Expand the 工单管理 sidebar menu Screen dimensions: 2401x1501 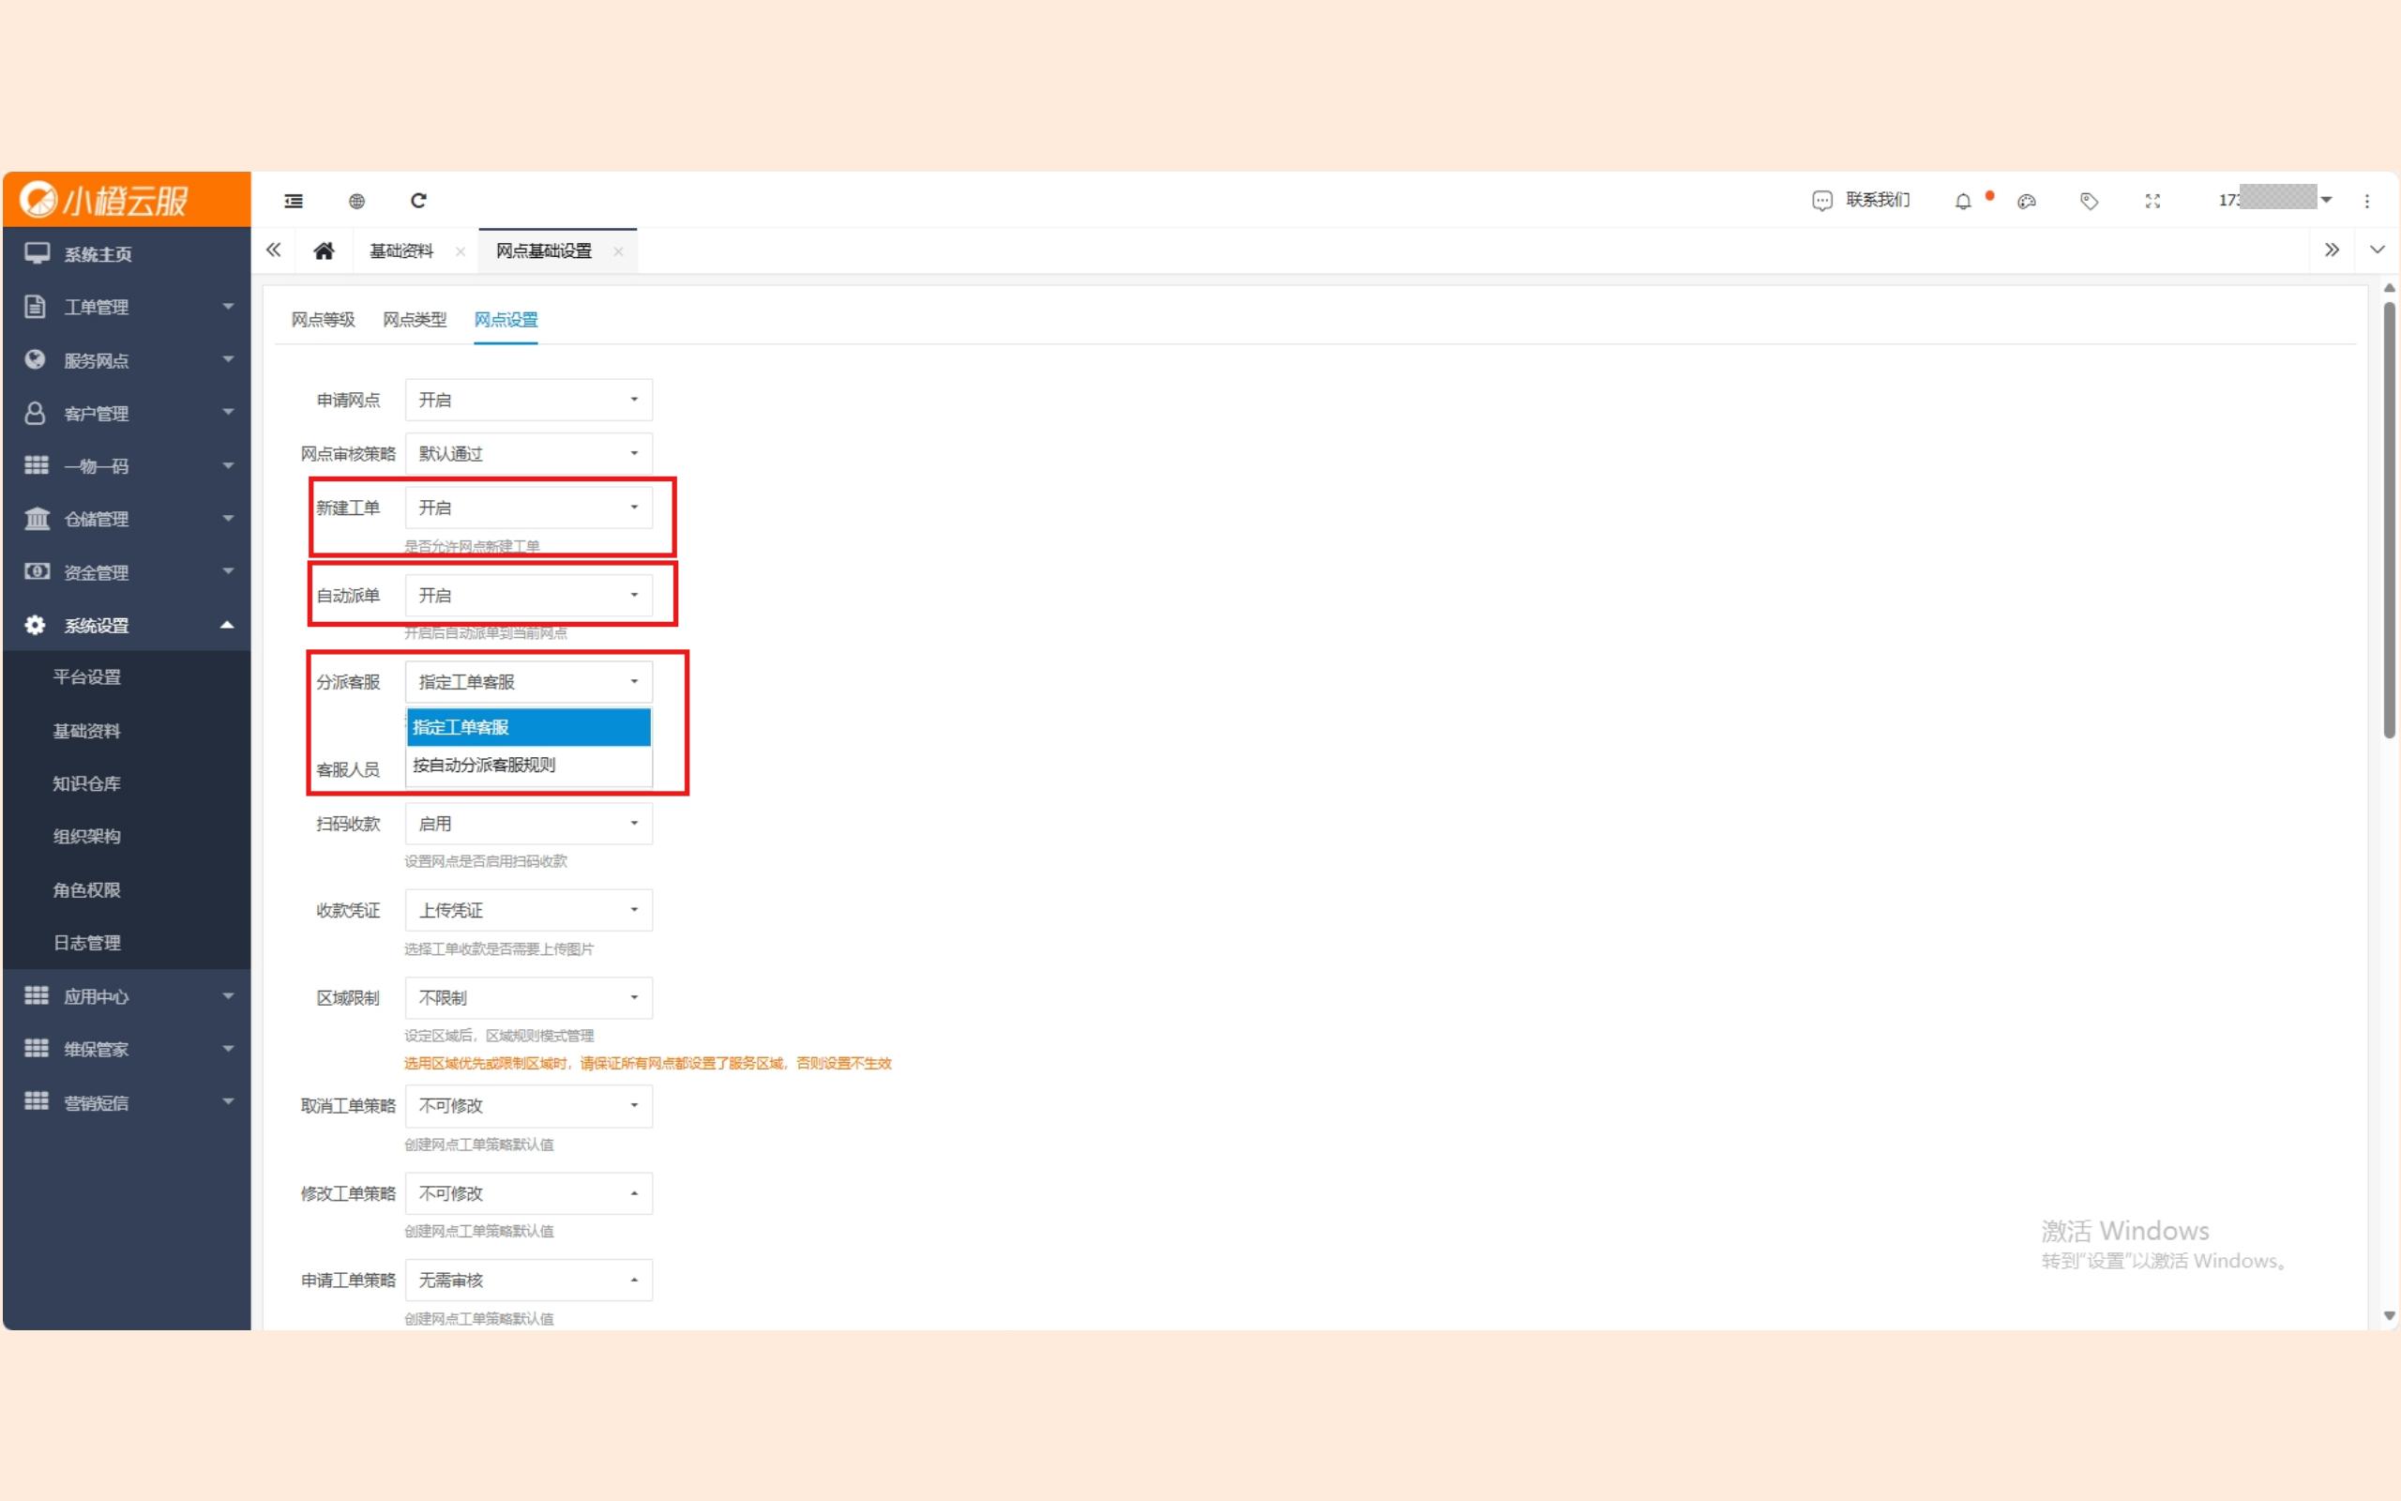coord(127,307)
